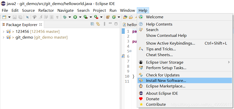Open the Search menu in menu bar
This screenshot has width=234, height=109.
(x=83, y=11)
